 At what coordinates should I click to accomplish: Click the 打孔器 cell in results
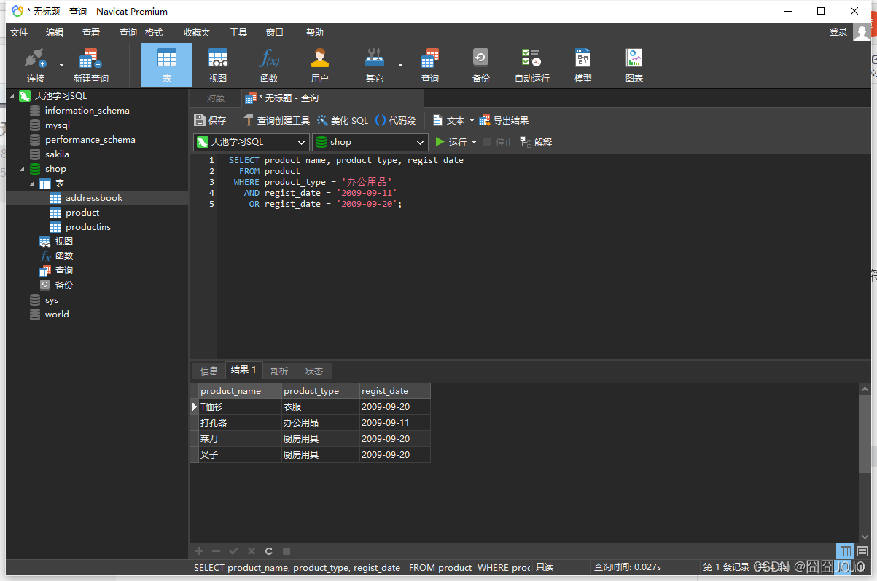pyautogui.click(x=240, y=423)
